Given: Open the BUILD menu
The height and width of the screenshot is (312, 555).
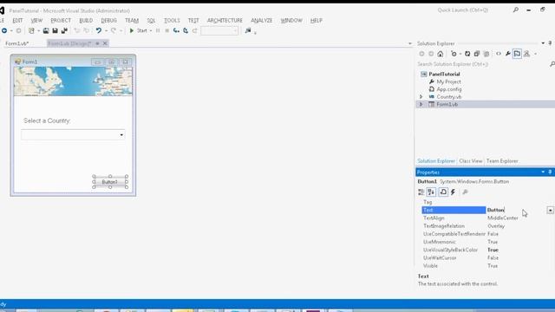Looking at the screenshot, I should coord(86,21).
